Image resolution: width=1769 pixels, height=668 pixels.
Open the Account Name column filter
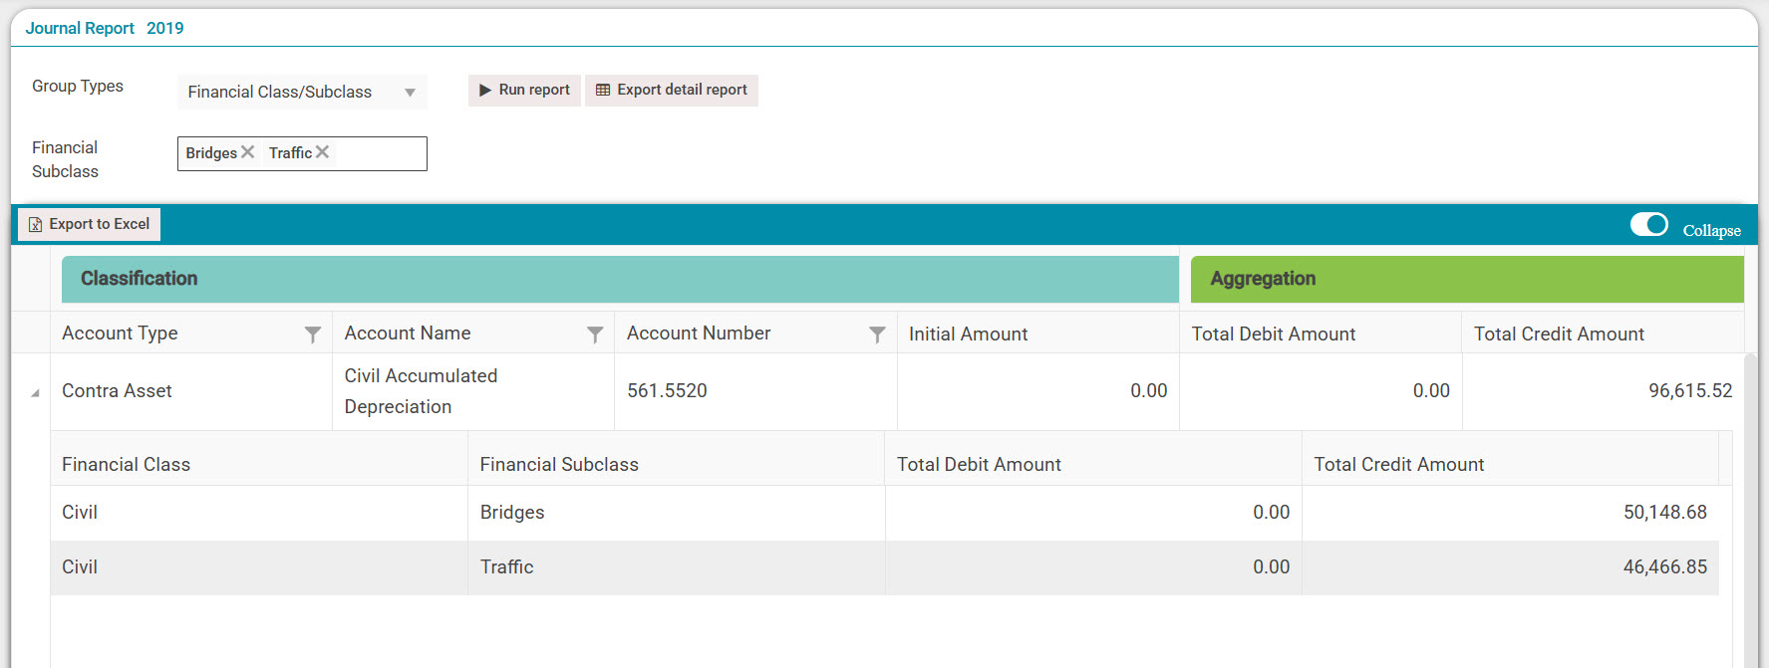point(595,334)
